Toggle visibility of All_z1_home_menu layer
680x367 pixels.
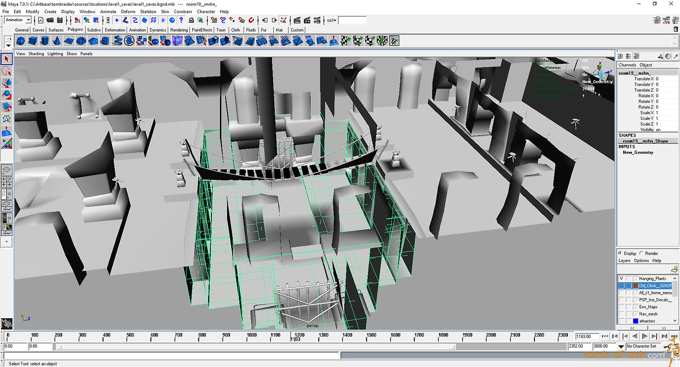(x=621, y=292)
